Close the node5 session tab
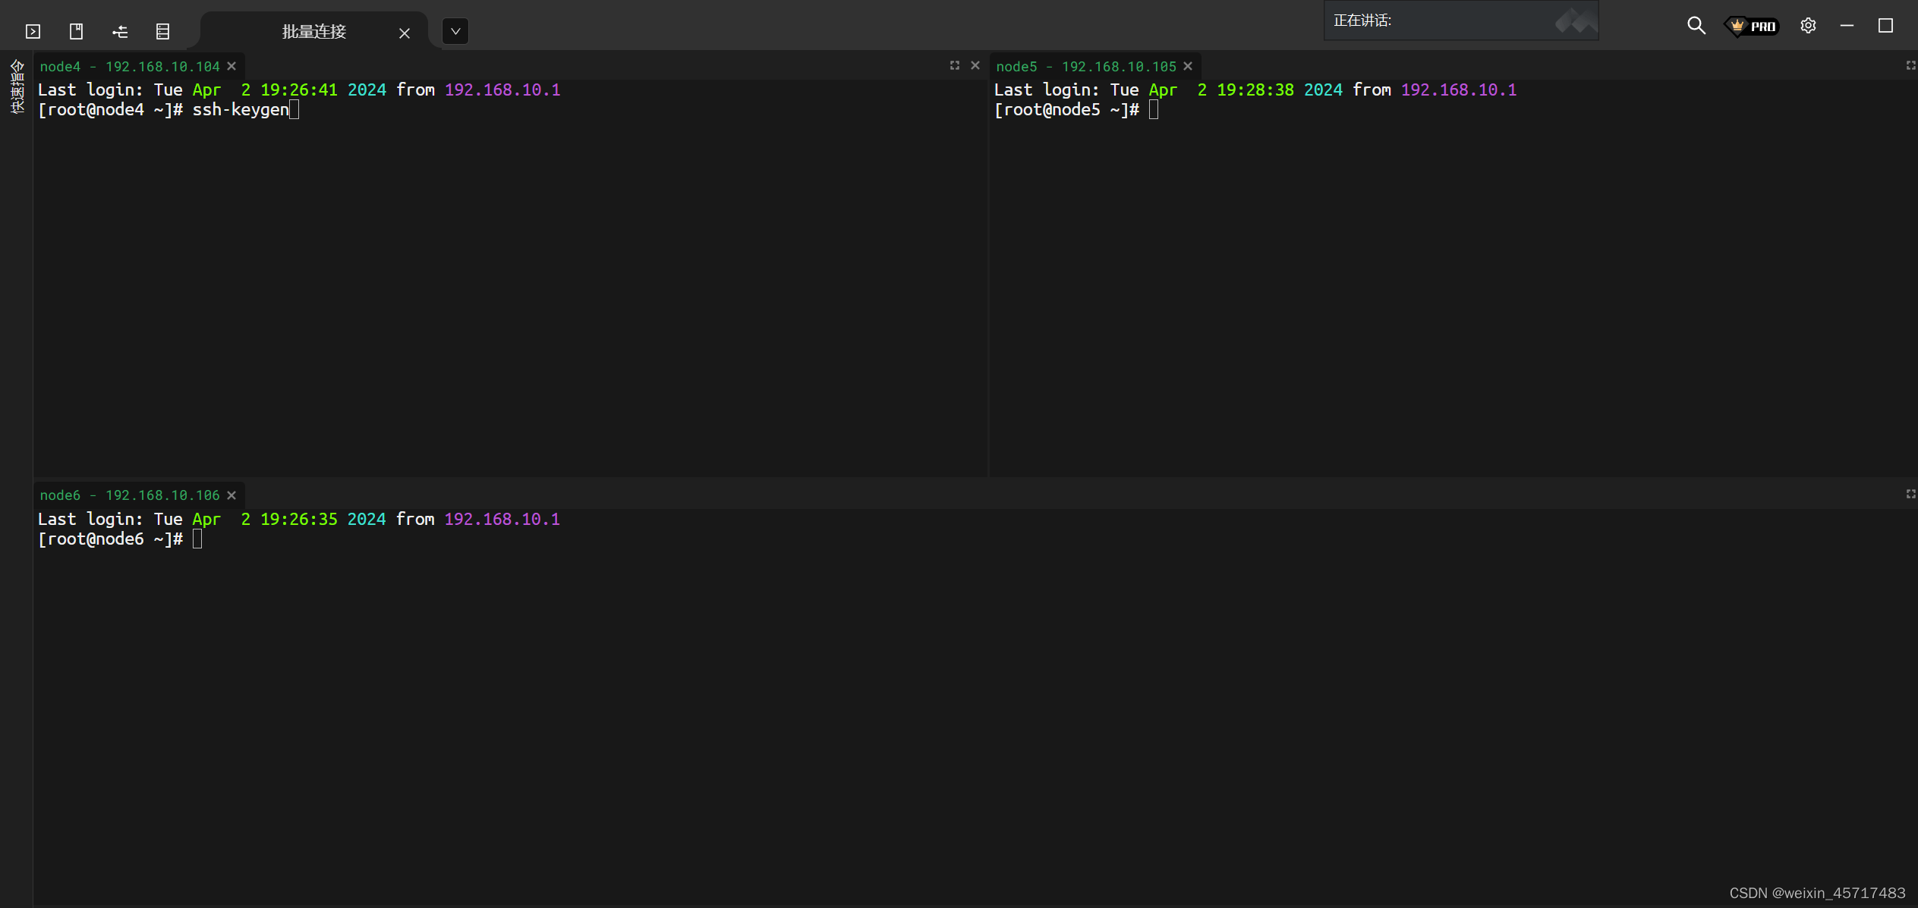This screenshot has width=1918, height=908. tap(1188, 66)
